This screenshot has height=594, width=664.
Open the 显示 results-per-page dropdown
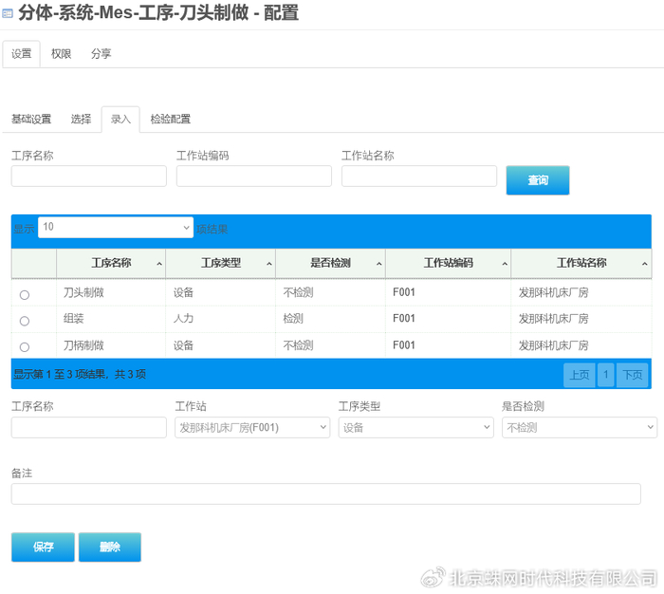(116, 228)
